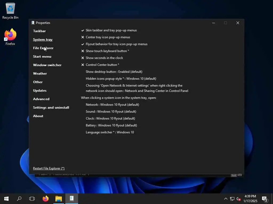Open the Updates section

(40, 91)
